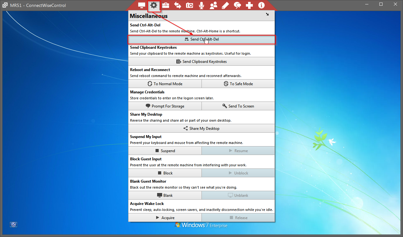Viewport: 403px width, 237px height.
Task: Maximize the ConnectWiseControl window
Action: click(x=381, y=4)
